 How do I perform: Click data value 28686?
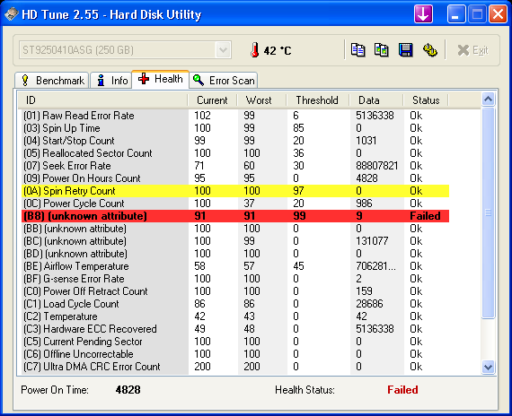(369, 304)
